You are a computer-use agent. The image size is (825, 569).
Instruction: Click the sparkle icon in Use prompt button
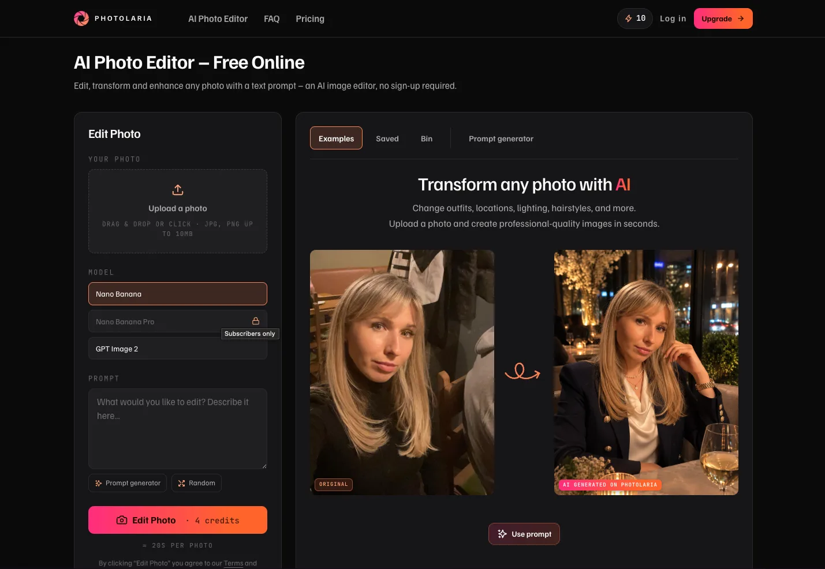pyautogui.click(x=502, y=534)
